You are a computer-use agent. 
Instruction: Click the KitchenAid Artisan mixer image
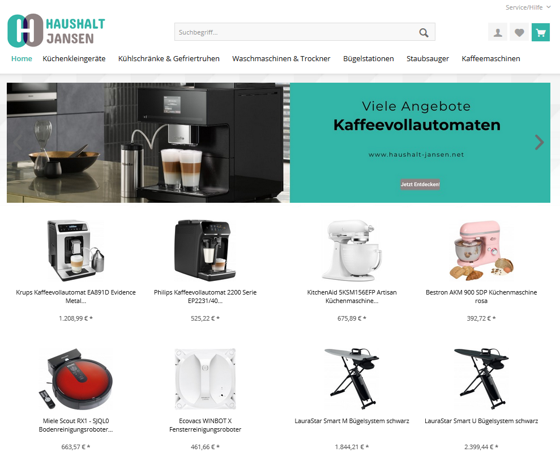point(352,250)
